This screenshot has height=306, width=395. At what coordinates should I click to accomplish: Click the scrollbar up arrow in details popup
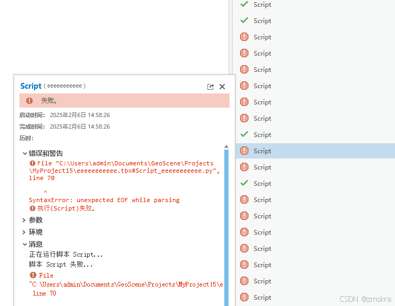226,146
